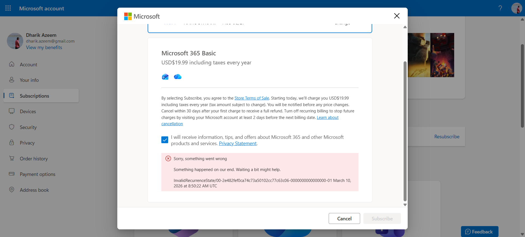The height and width of the screenshot is (237, 525).
Task: Click the Microsoft account header title
Action: point(42,8)
